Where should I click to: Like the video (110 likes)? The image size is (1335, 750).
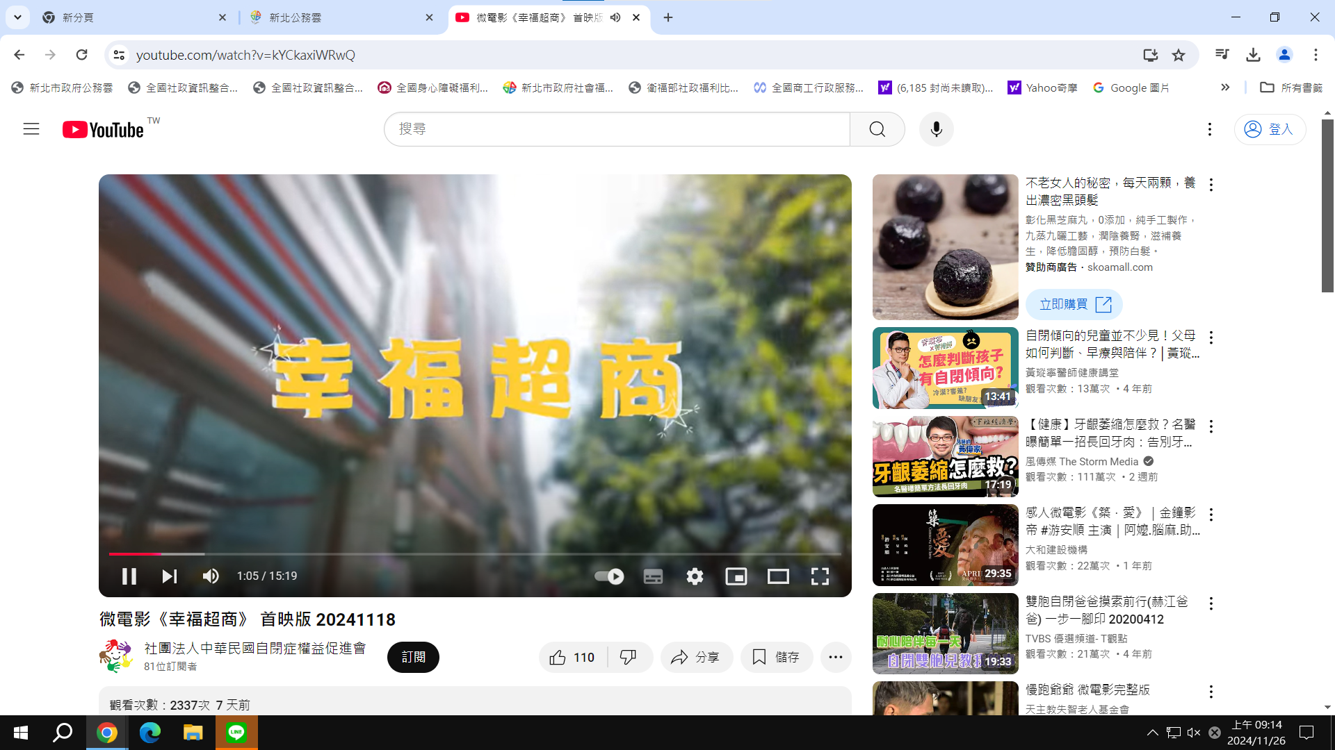pyautogui.click(x=573, y=657)
